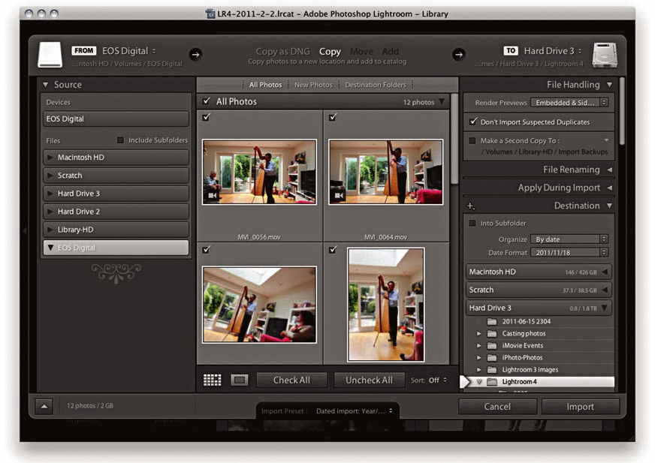
Task: Select EOS Digital under Devices
Action: (x=116, y=119)
